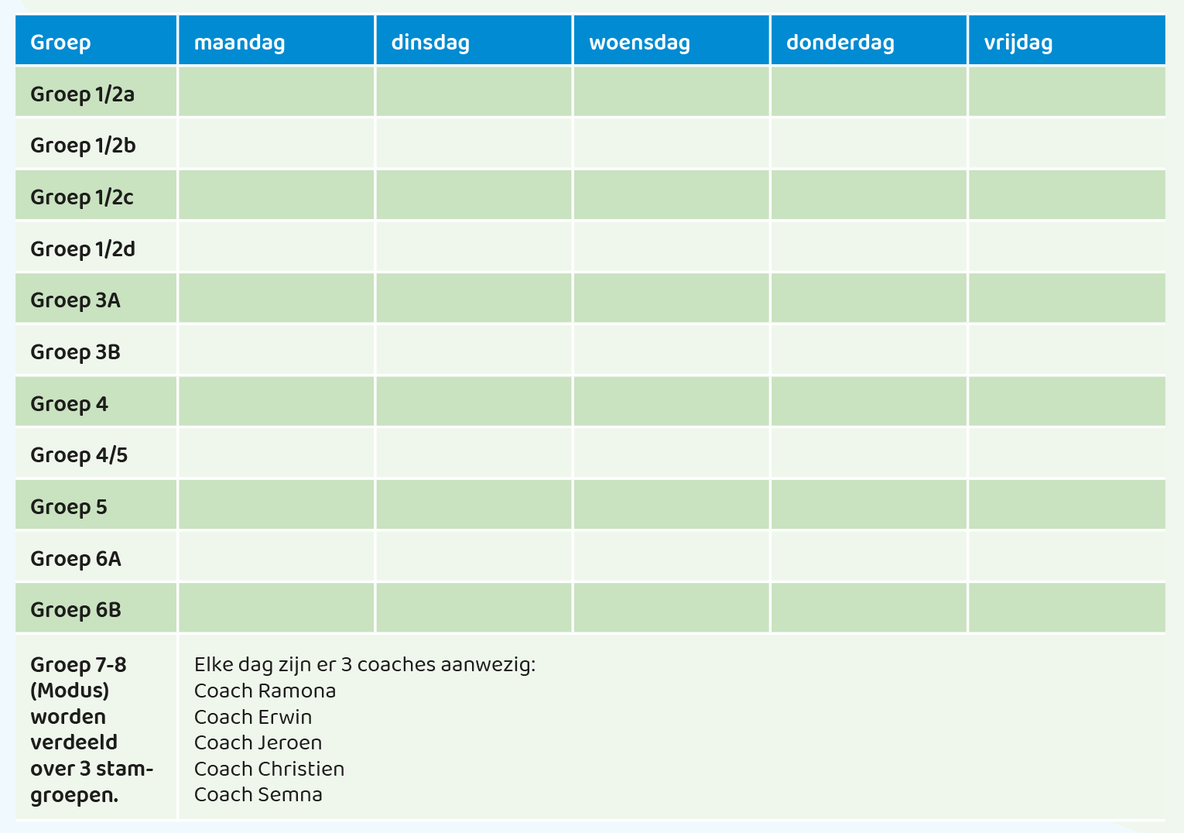Image resolution: width=1184 pixels, height=833 pixels.
Task: Click the Coach Christien text line
Action: coord(269,769)
